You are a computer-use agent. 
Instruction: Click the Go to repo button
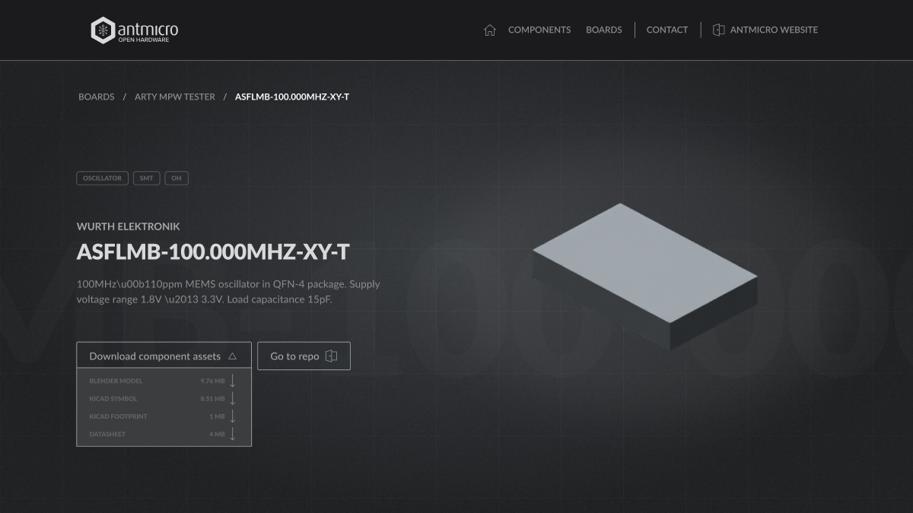(304, 355)
